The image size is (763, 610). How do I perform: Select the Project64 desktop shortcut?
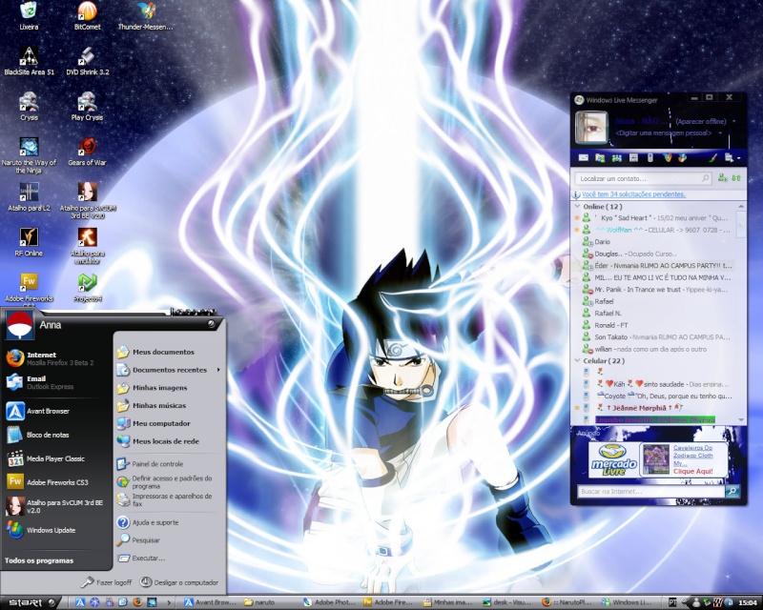coord(87,287)
